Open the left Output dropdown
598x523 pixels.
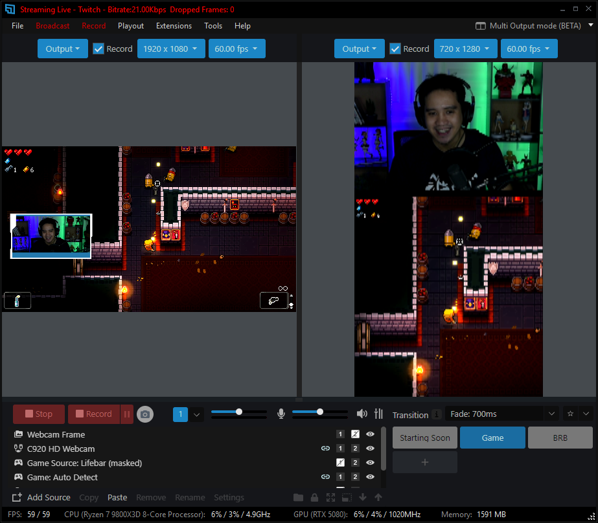click(x=63, y=49)
